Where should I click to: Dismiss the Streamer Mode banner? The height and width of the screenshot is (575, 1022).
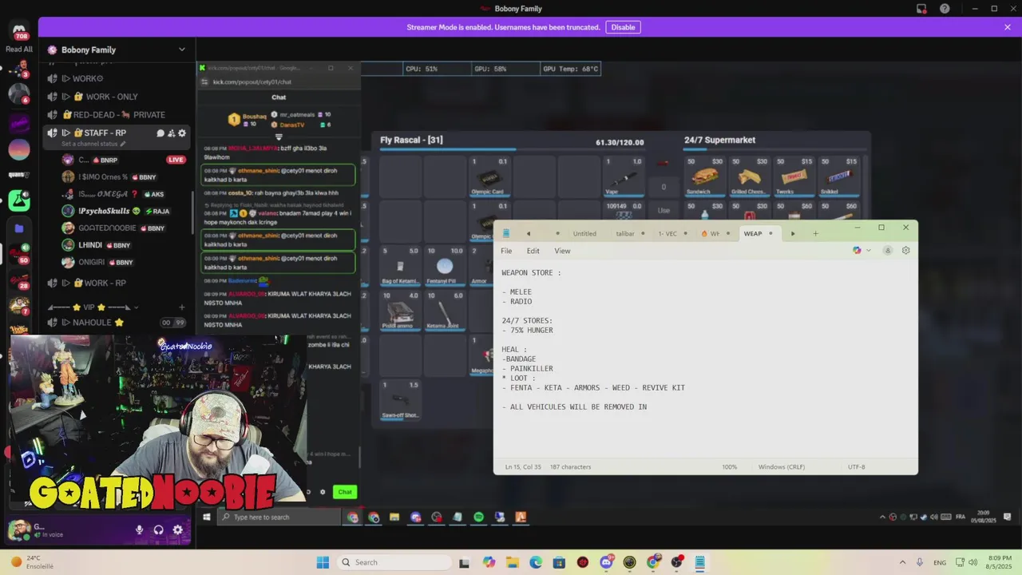pos(1008,27)
